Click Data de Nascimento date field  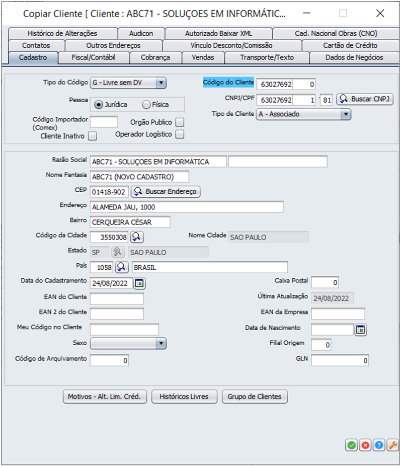tap(332, 330)
